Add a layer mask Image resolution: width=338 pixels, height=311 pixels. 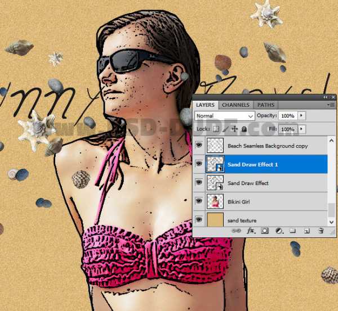(264, 231)
